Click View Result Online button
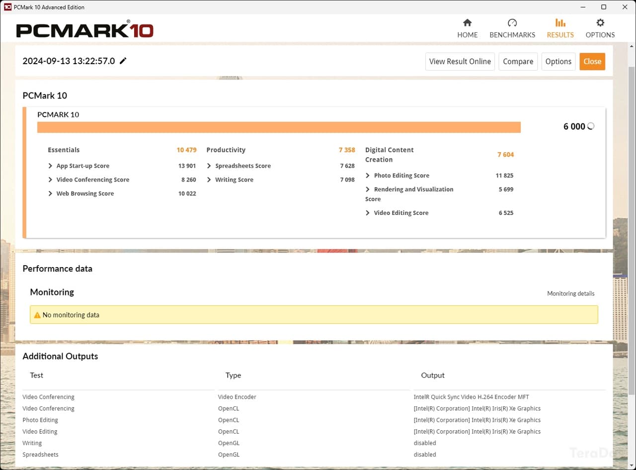The width and height of the screenshot is (636, 470). pos(460,61)
